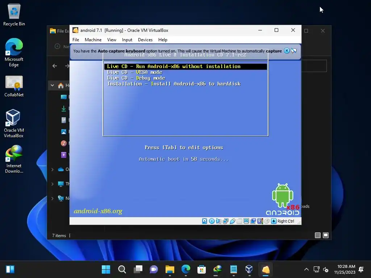Open Recycle Bin desktop icon
Screen dimensions: 371x278
(x=14, y=14)
